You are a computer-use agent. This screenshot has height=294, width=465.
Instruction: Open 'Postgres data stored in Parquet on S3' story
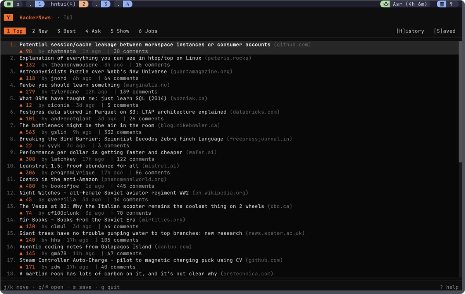pyautogui.click(x=123, y=112)
